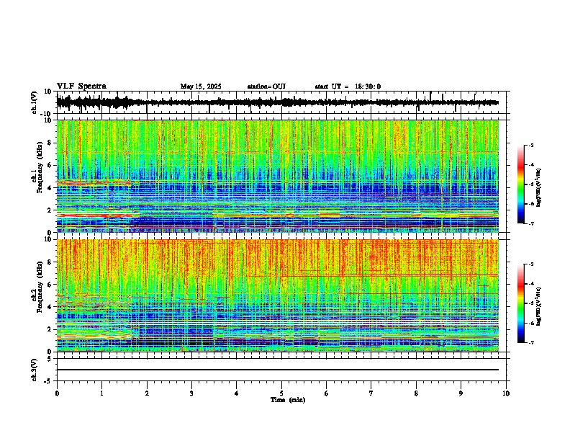570x441 pixels.
Task: Click the "8" kHz tick of ch.1 spectrogram
Action: click(51, 143)
